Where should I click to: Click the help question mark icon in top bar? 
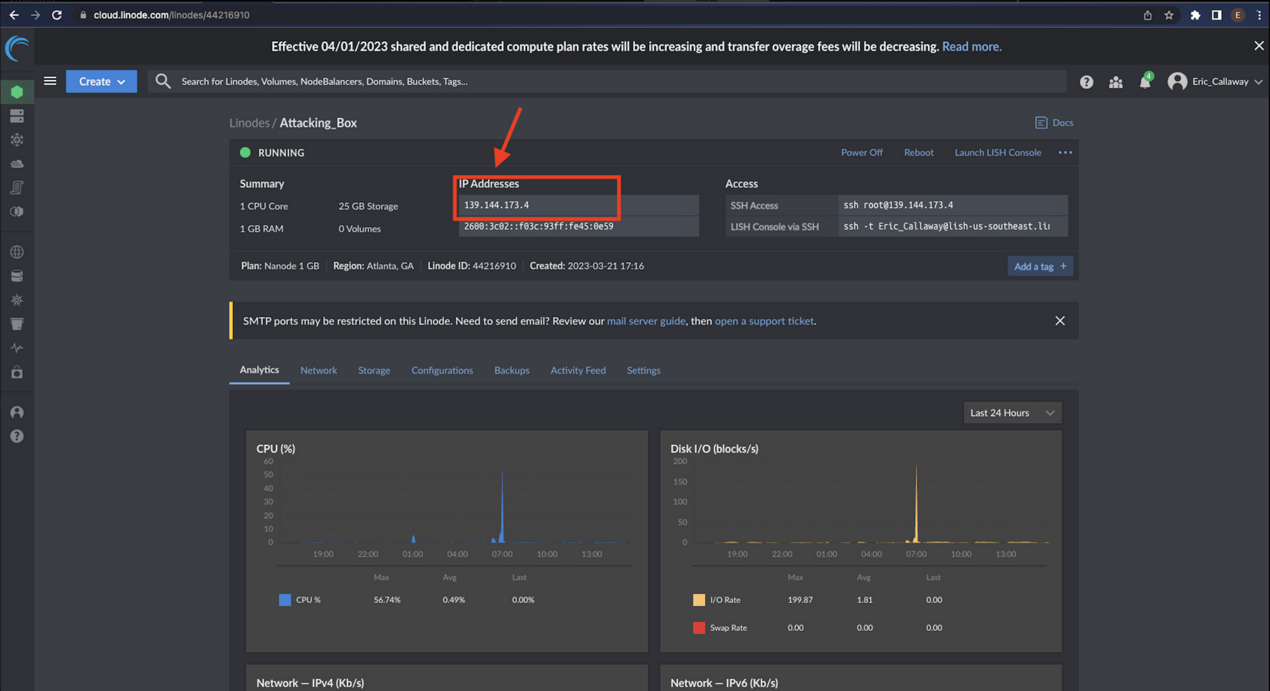pyautogui.click(x=1086, y=82)
